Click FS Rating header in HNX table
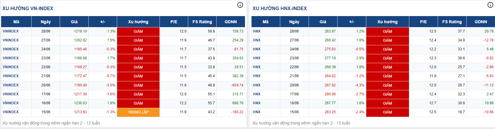Image resolution: width=495 pixels, height=129 pixels. [x=452, y=22]
